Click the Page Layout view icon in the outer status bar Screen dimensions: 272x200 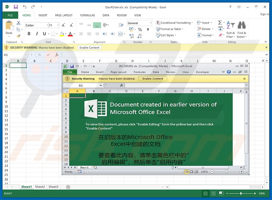213,193
